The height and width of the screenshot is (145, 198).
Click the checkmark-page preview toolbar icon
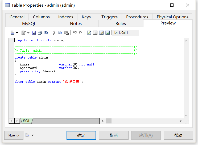[x=108, y=33]
